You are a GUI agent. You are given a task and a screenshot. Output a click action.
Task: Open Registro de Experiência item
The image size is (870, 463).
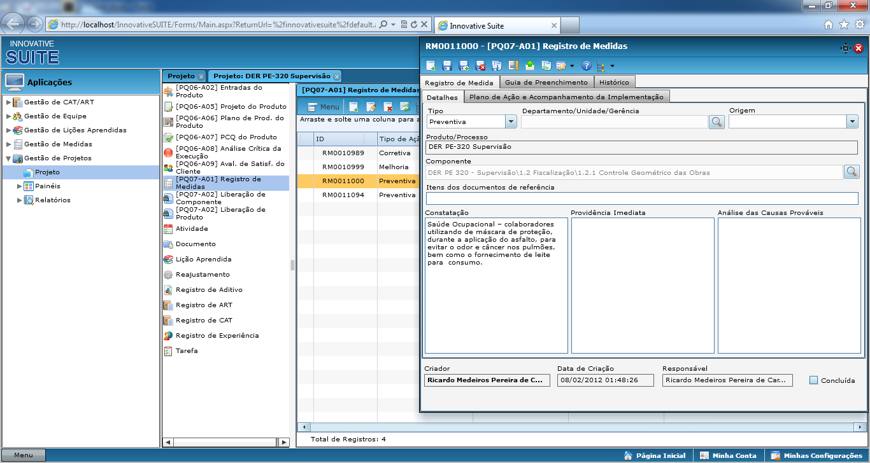211,335
